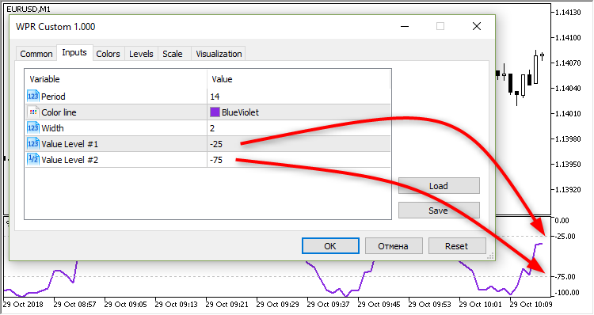Select the Value Level #1 variable name
The image size is (594, 315).
(70, 144)
